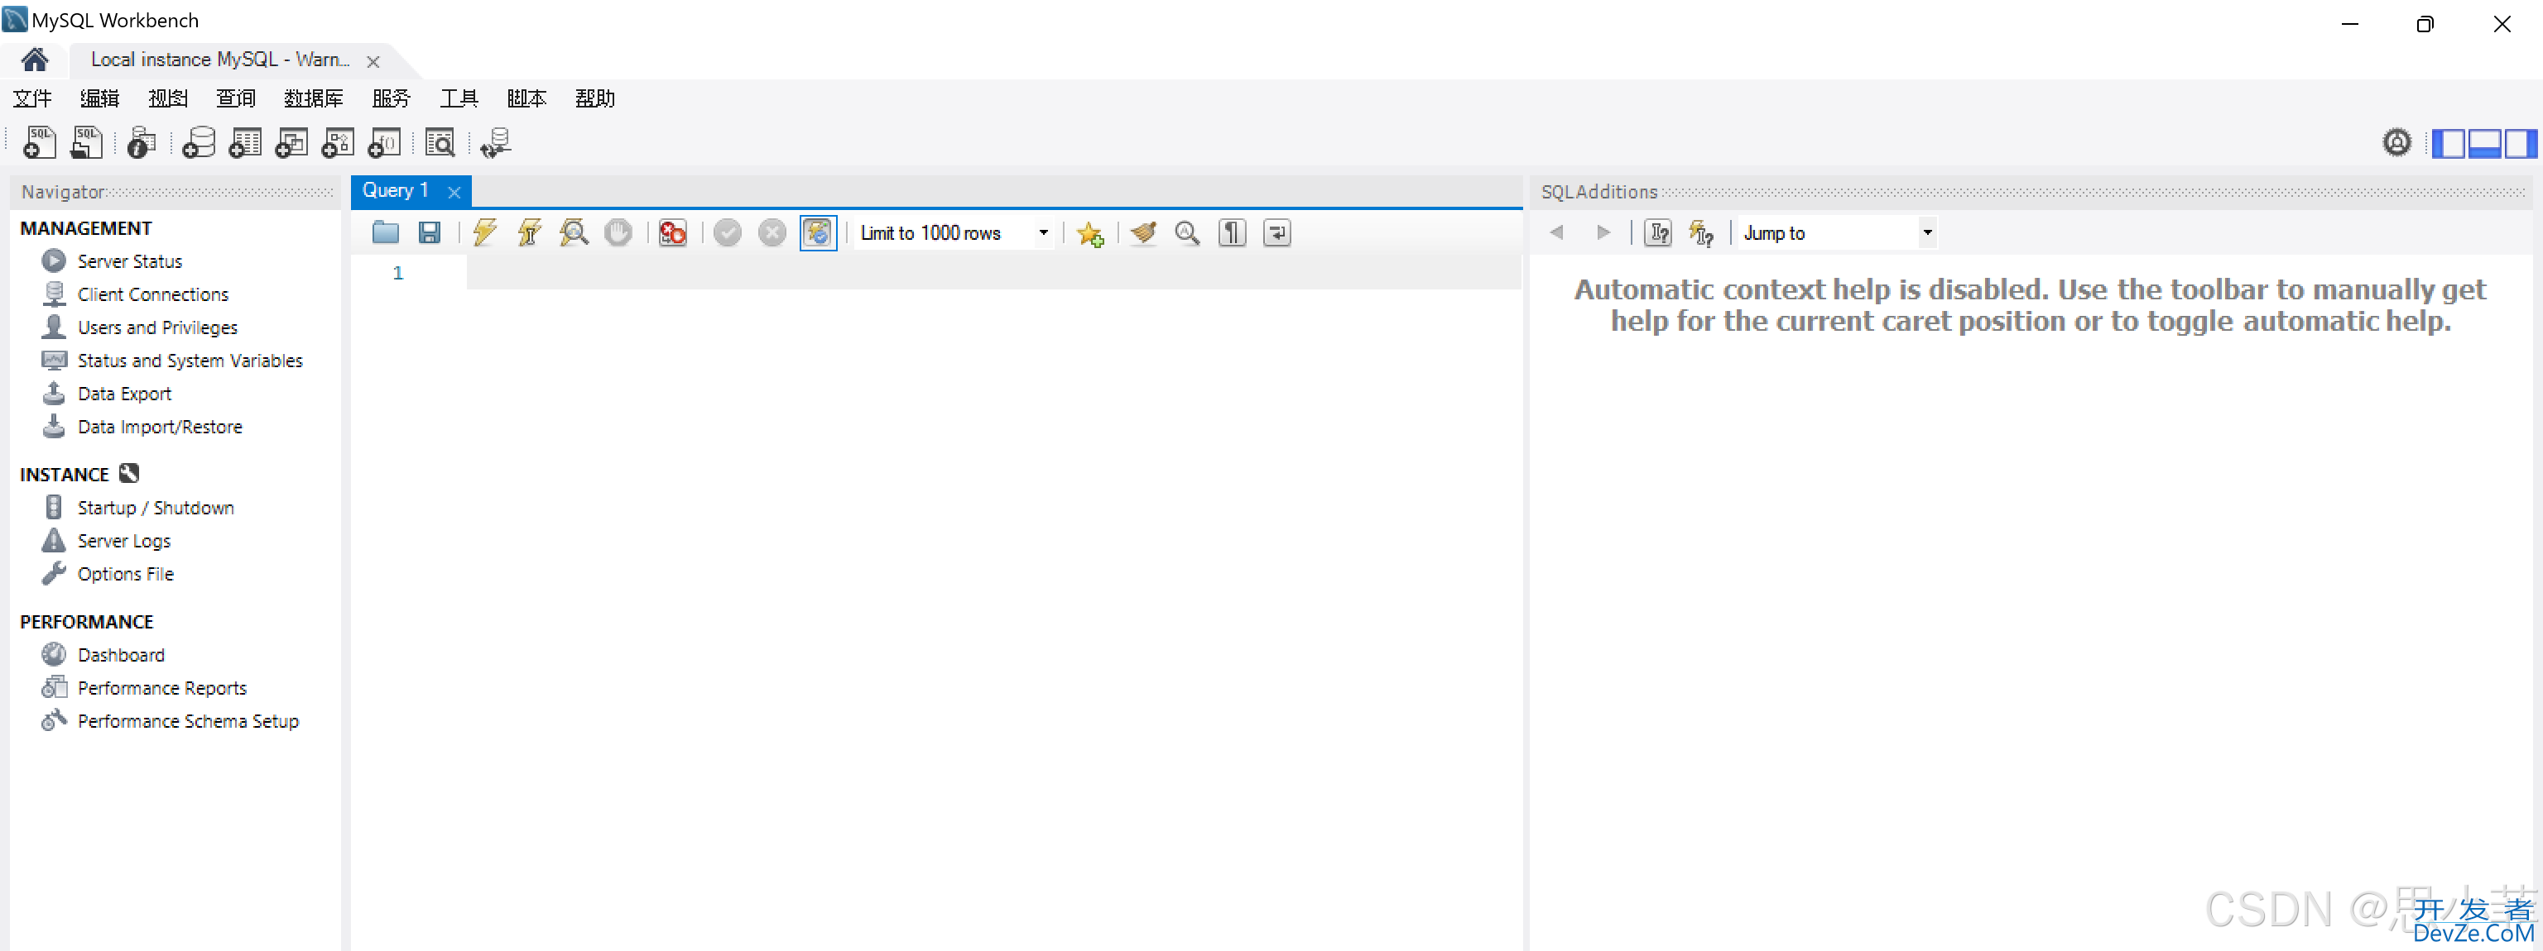Click the Toggle wrapping icon in toolbar
This screenshot has height=951, width=2543.
(1280, 232)
